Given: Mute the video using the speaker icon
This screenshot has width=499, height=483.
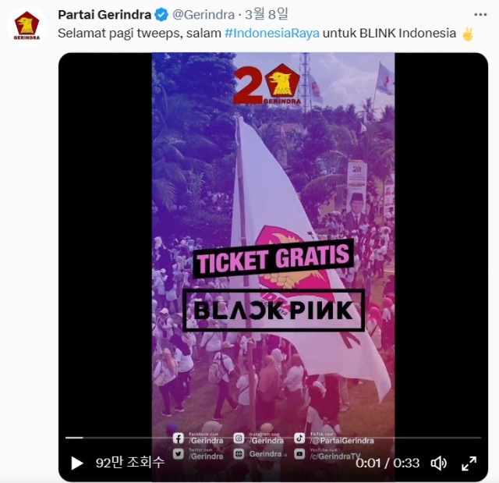Looking at the screenshot, I should pos(438,463).
